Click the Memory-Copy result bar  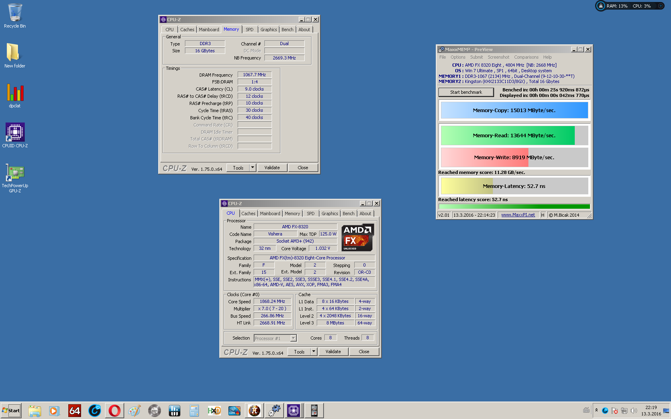(x=514, y=111)
